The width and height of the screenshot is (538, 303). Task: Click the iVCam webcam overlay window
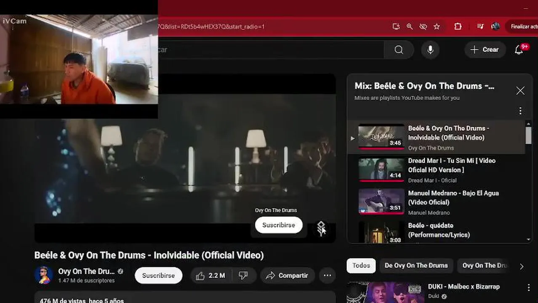click(x=79, y=59)
